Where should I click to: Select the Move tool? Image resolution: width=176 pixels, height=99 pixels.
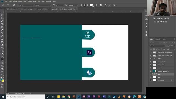(x=2, y=12)
